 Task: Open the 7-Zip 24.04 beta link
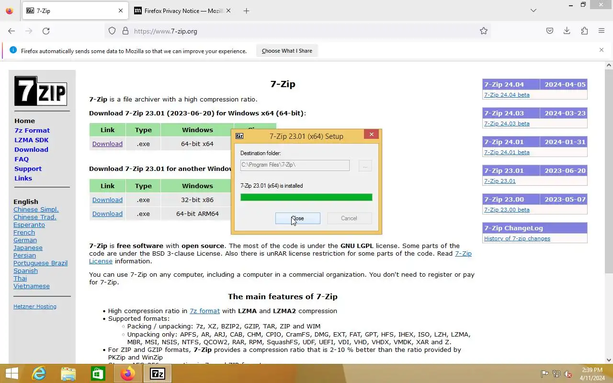507,95
